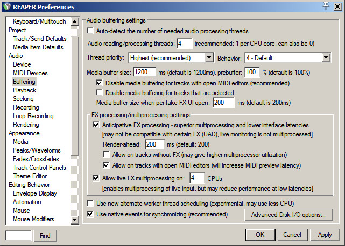Viewport: 345px width, 246px height.
Task: Click the category list scrollbar thumb
Action: [75, 96]
